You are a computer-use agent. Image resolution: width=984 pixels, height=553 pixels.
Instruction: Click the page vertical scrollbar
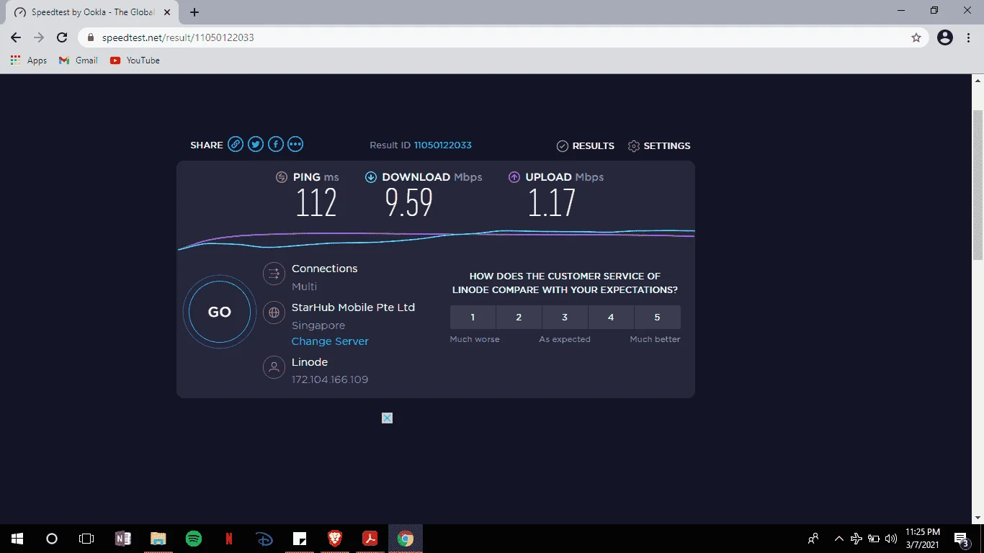[978, 185]
